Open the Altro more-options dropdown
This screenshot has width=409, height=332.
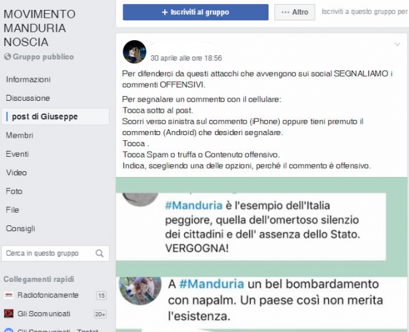295,12
